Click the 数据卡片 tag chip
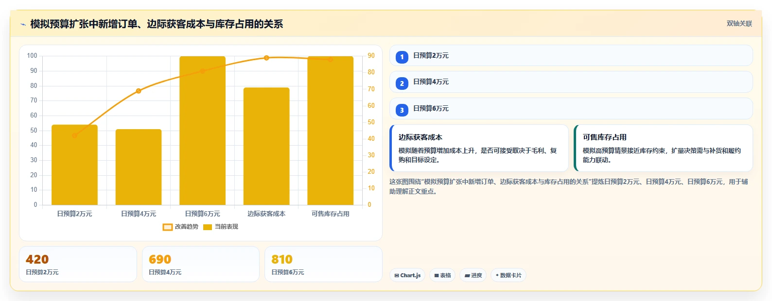Screen dimensions: 772x301 (509, 275)
